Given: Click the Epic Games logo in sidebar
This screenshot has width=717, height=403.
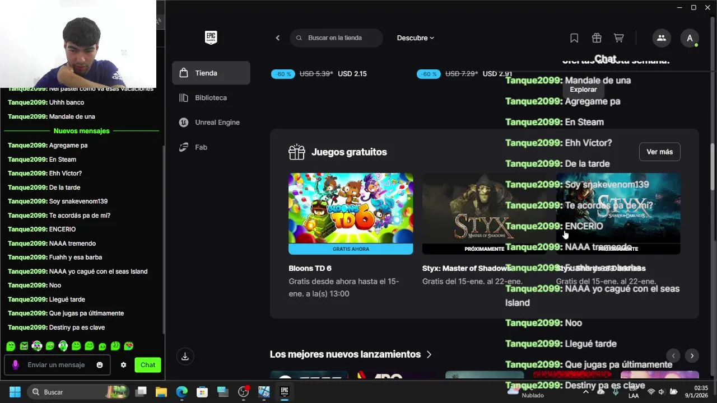Looking at the screenshot, I should [211, 38].
